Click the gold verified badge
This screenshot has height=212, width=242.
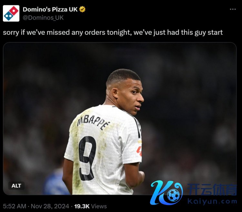82,9
